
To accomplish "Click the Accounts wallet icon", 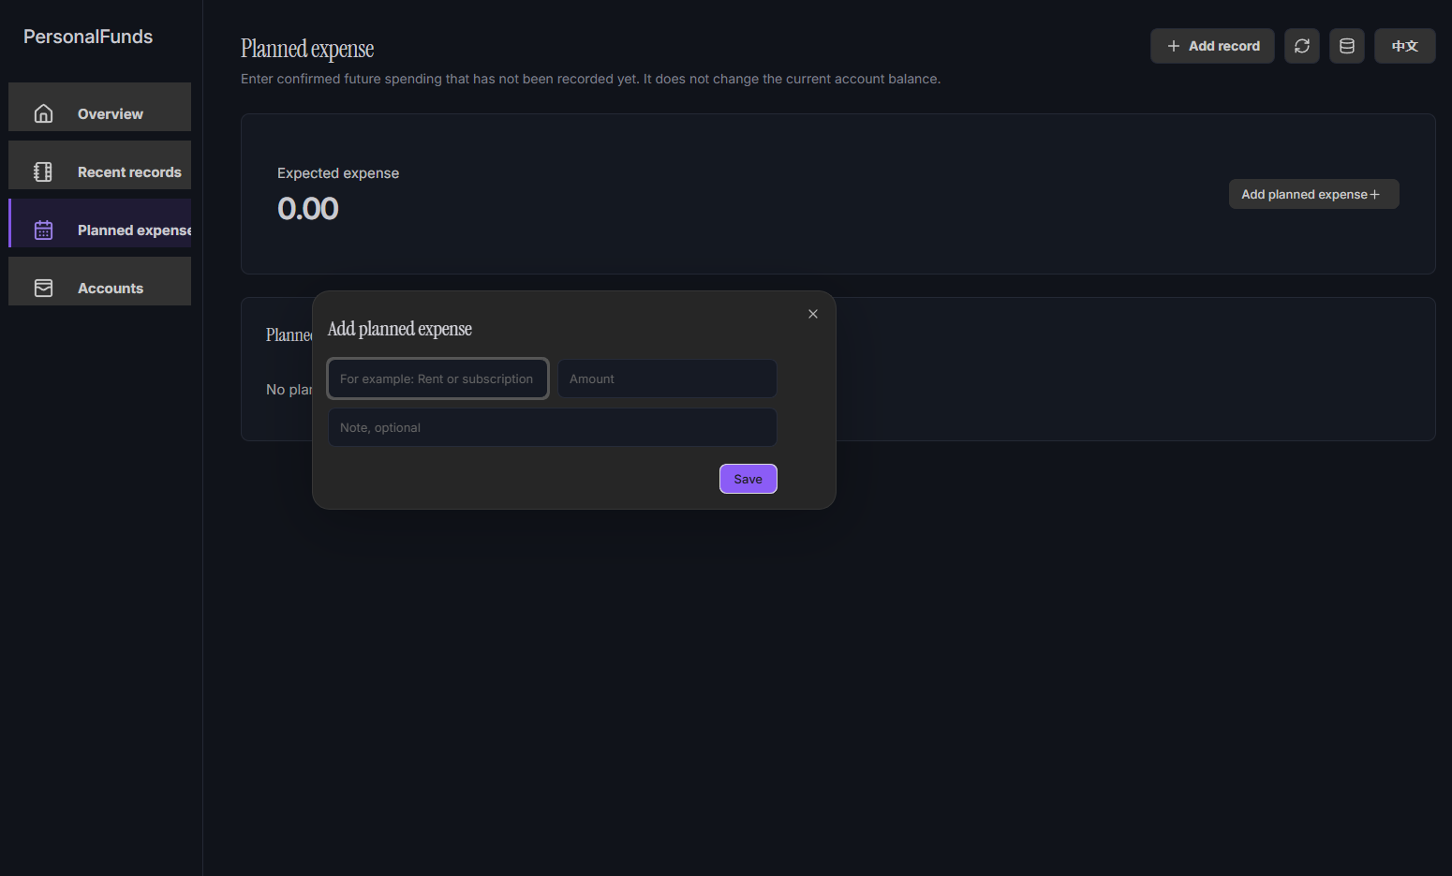I will [x=43, y=288].
